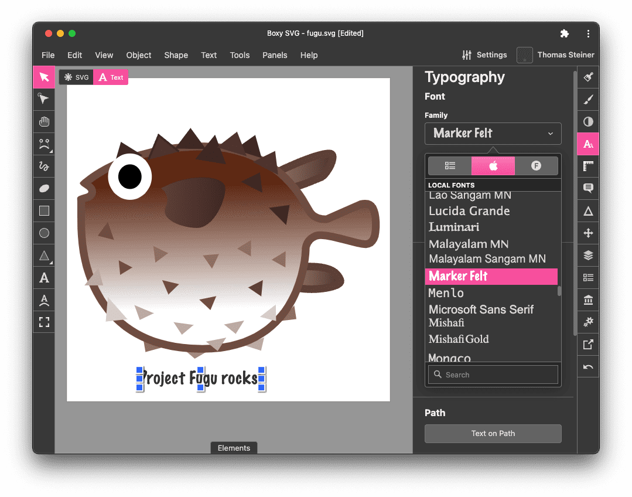632x497 pixels.
Task: Choose the Ellipse tool
Action: tap(44, 233)
